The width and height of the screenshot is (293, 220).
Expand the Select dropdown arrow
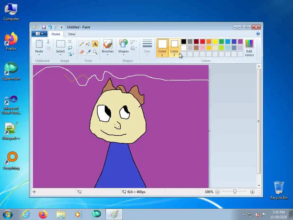61,55
